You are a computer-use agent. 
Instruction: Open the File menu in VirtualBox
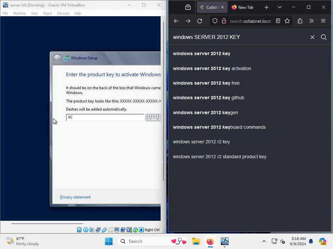[x=5, y=13]
